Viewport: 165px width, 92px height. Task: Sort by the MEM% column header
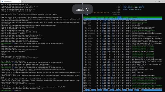coord(123,17)
